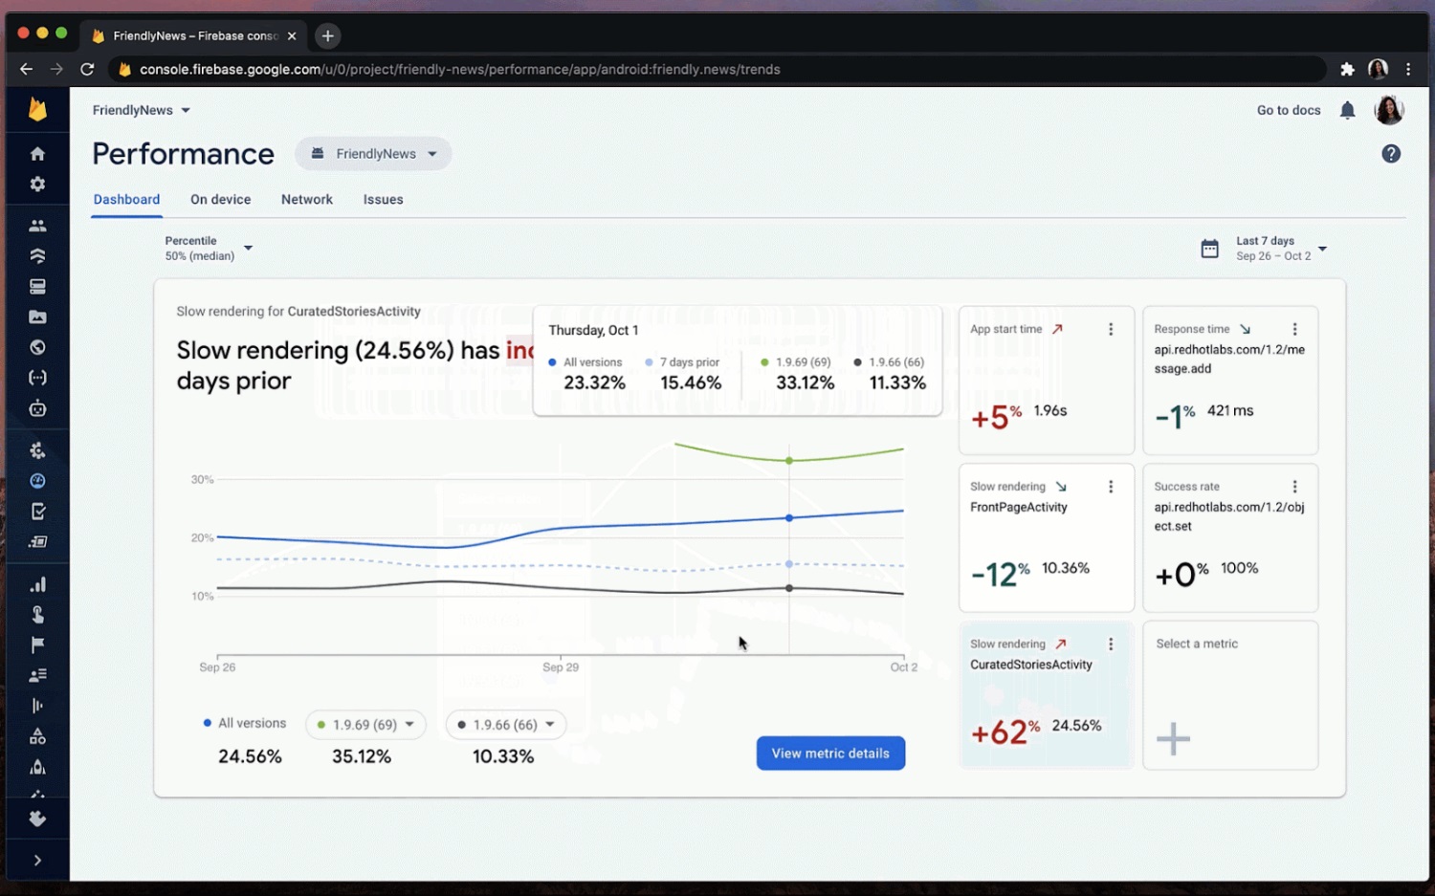
Task: Open Storage image icon in sidebar
Action: [37, 317]
